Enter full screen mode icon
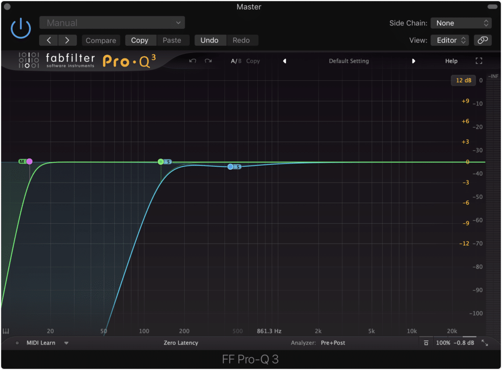 coord(479,61)
